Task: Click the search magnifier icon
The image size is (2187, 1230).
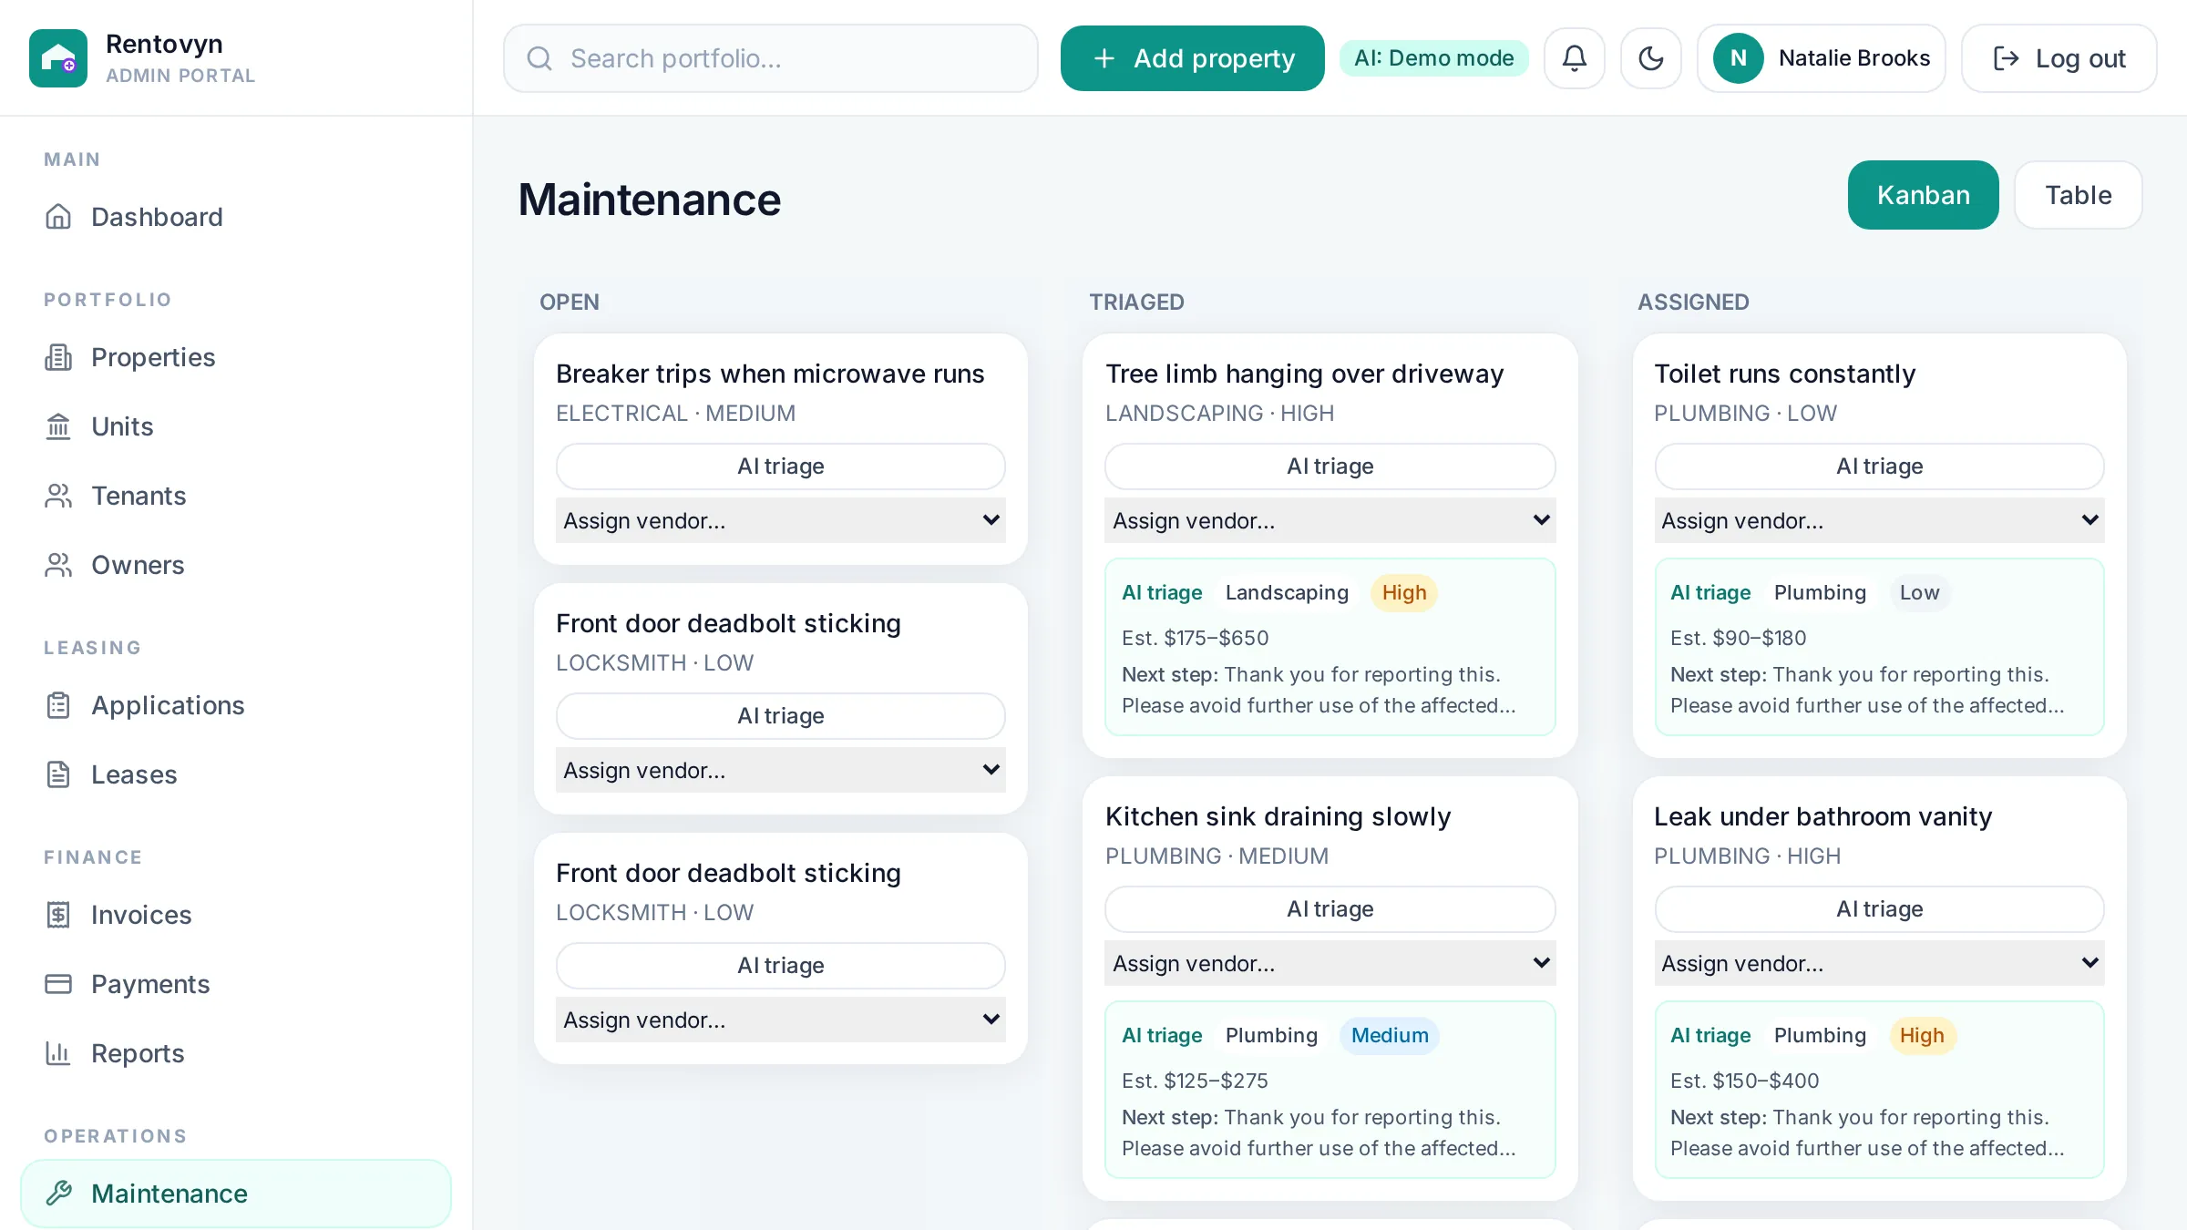Action: [x=539, y=58]
